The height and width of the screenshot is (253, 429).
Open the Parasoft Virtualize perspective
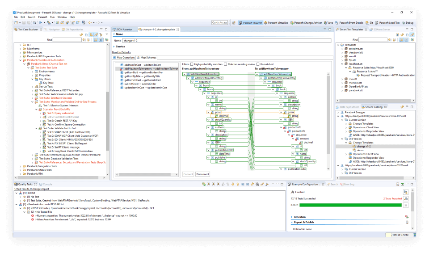276,23
